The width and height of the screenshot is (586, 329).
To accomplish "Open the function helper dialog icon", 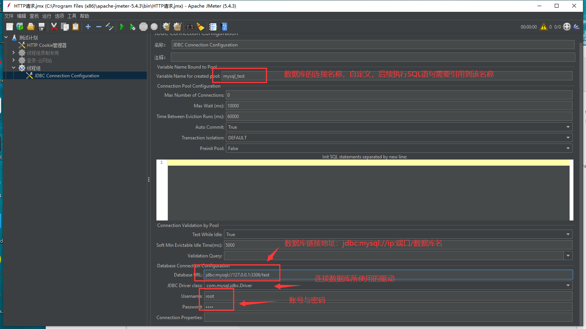I will click(x=213, y=27).
